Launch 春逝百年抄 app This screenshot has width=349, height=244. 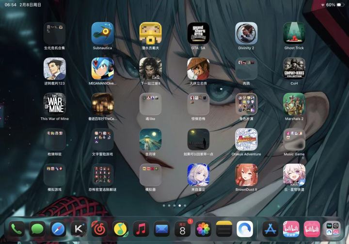tap(103, 104)
